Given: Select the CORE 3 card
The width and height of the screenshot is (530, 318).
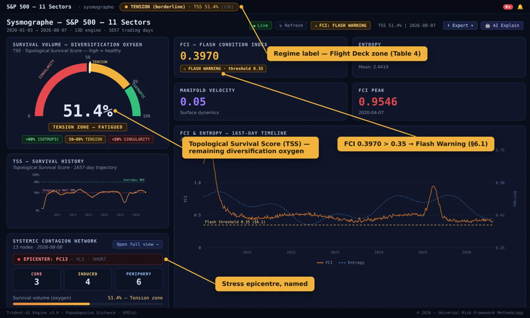Looking at the screenshot, I should [37, 279].
